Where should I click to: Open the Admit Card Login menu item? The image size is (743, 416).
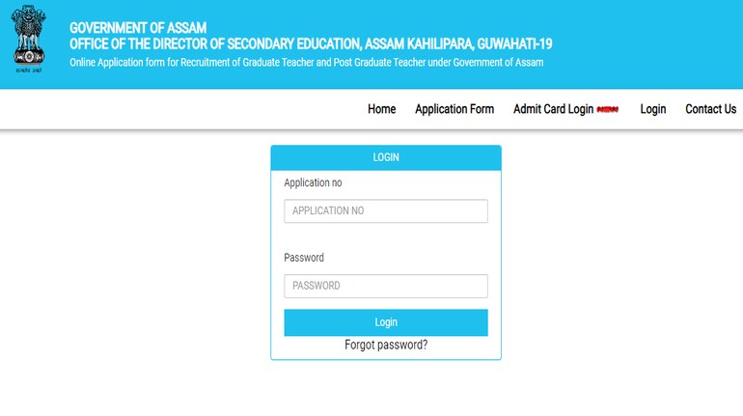(x=553, y=109)
